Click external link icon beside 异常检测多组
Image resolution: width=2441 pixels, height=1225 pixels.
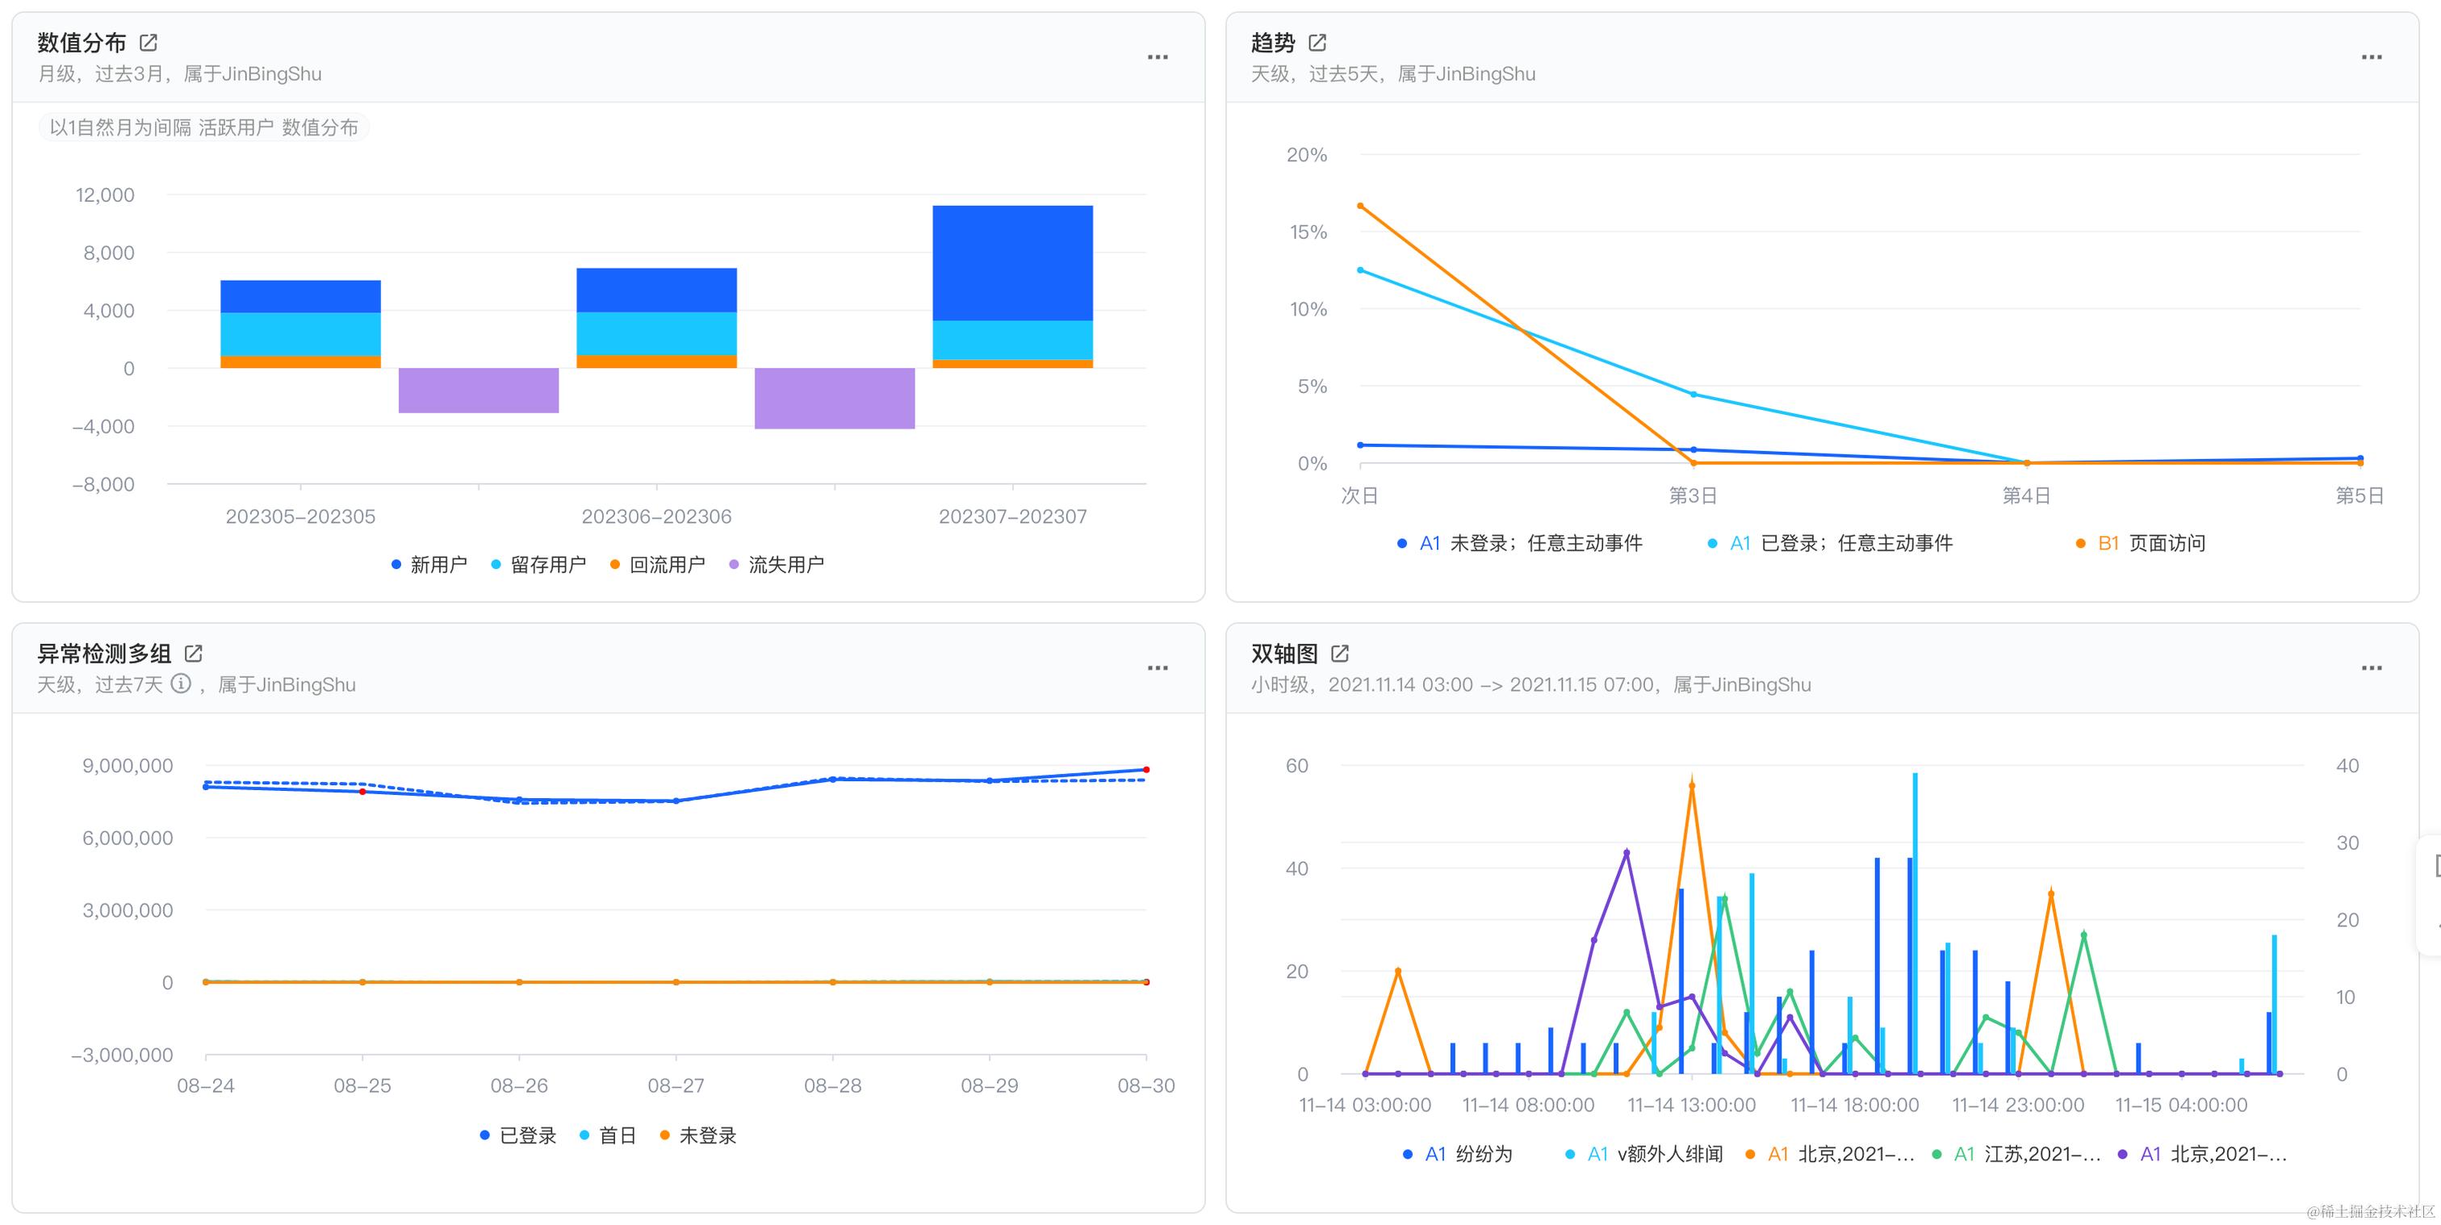coord(193,654)
